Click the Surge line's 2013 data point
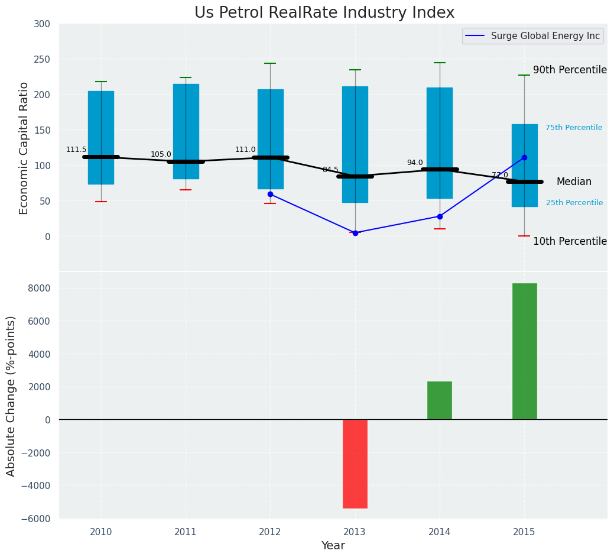 coord(355,233)
